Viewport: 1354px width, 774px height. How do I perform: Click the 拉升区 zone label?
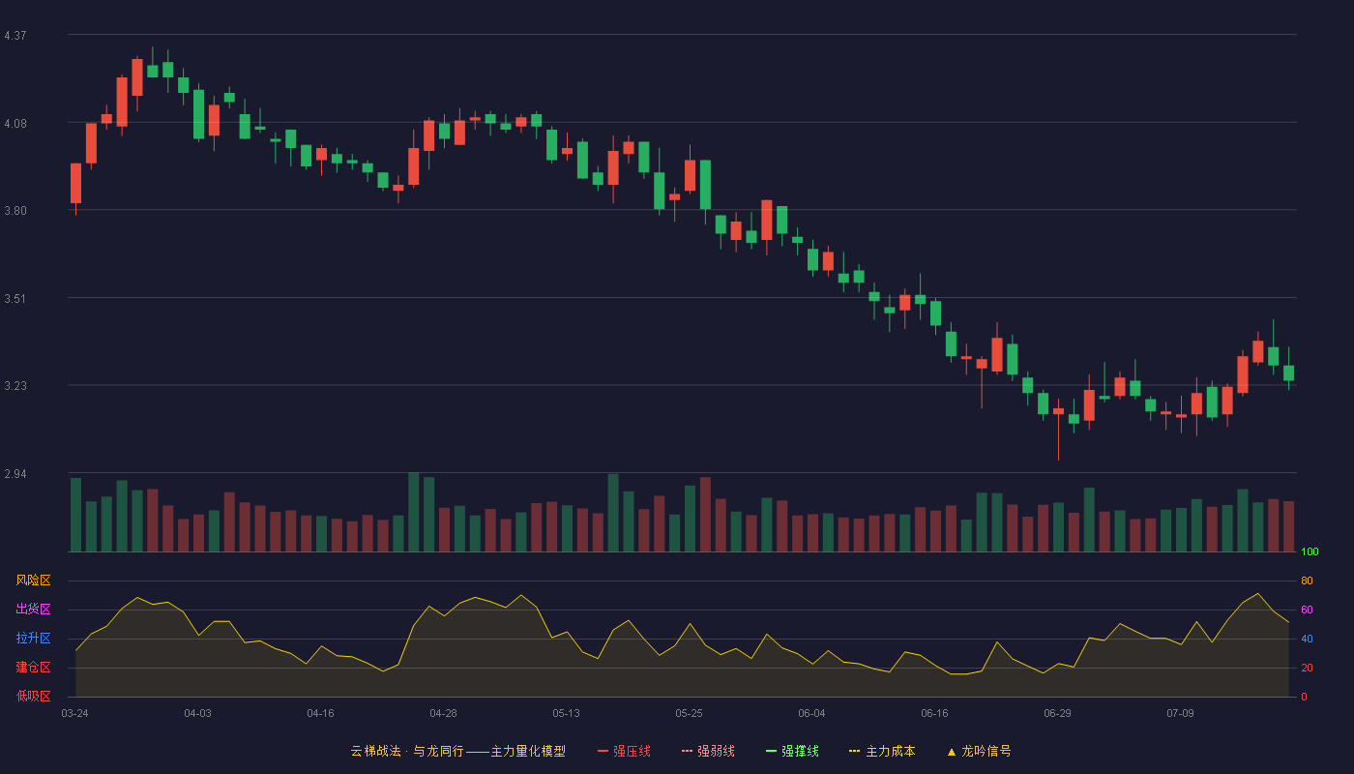33,639
